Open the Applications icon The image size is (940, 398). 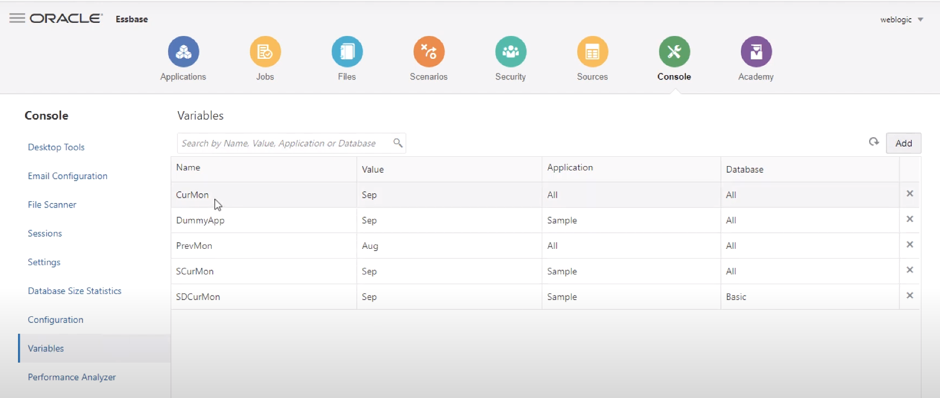[x=183, y=52]
